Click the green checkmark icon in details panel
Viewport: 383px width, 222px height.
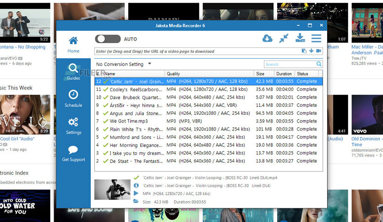click(x=137, y=178)
